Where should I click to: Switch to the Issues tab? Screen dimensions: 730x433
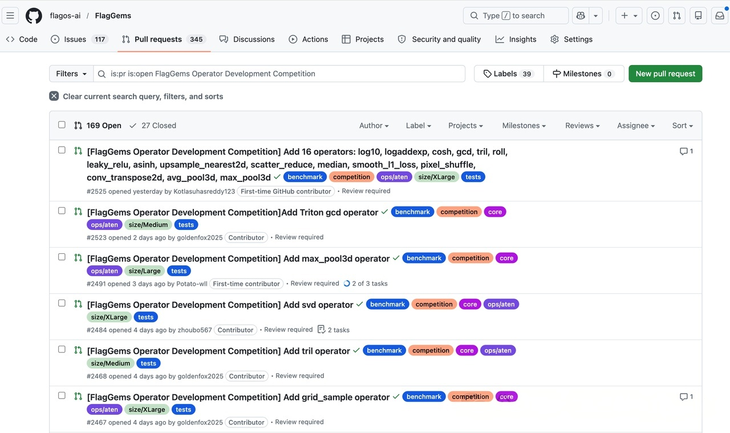coord(79,39)
